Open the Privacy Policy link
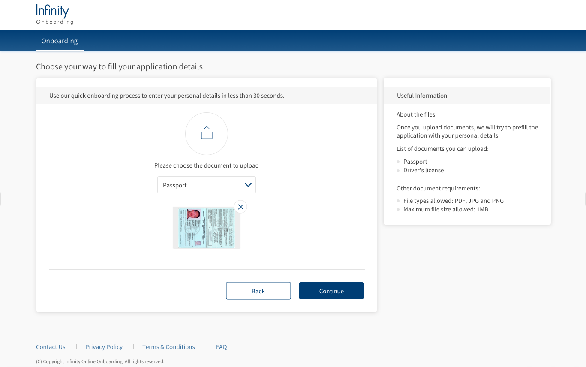 coord(104,347)
